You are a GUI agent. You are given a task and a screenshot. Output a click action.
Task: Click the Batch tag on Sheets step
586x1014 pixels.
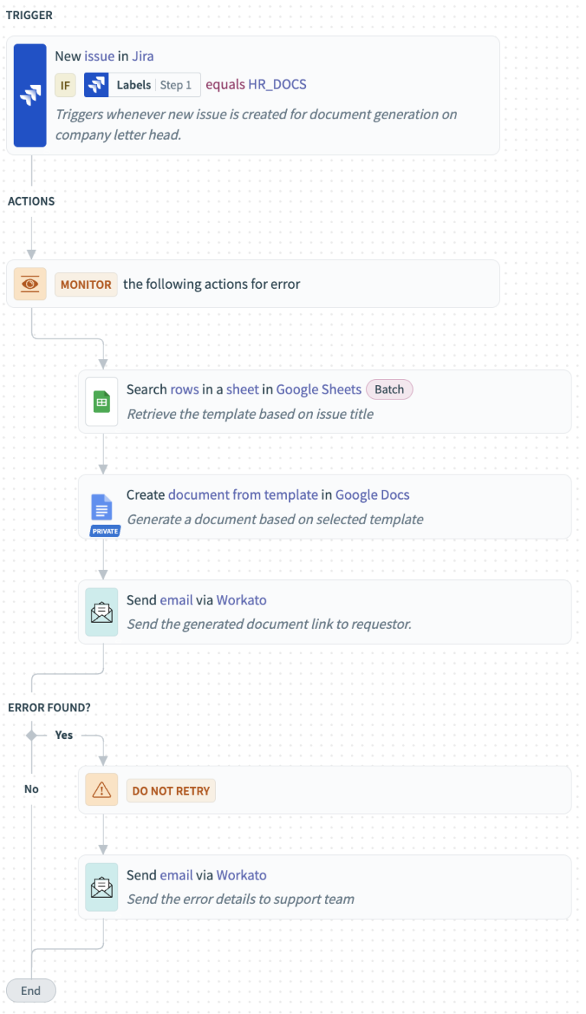click(x=389, y=390)
